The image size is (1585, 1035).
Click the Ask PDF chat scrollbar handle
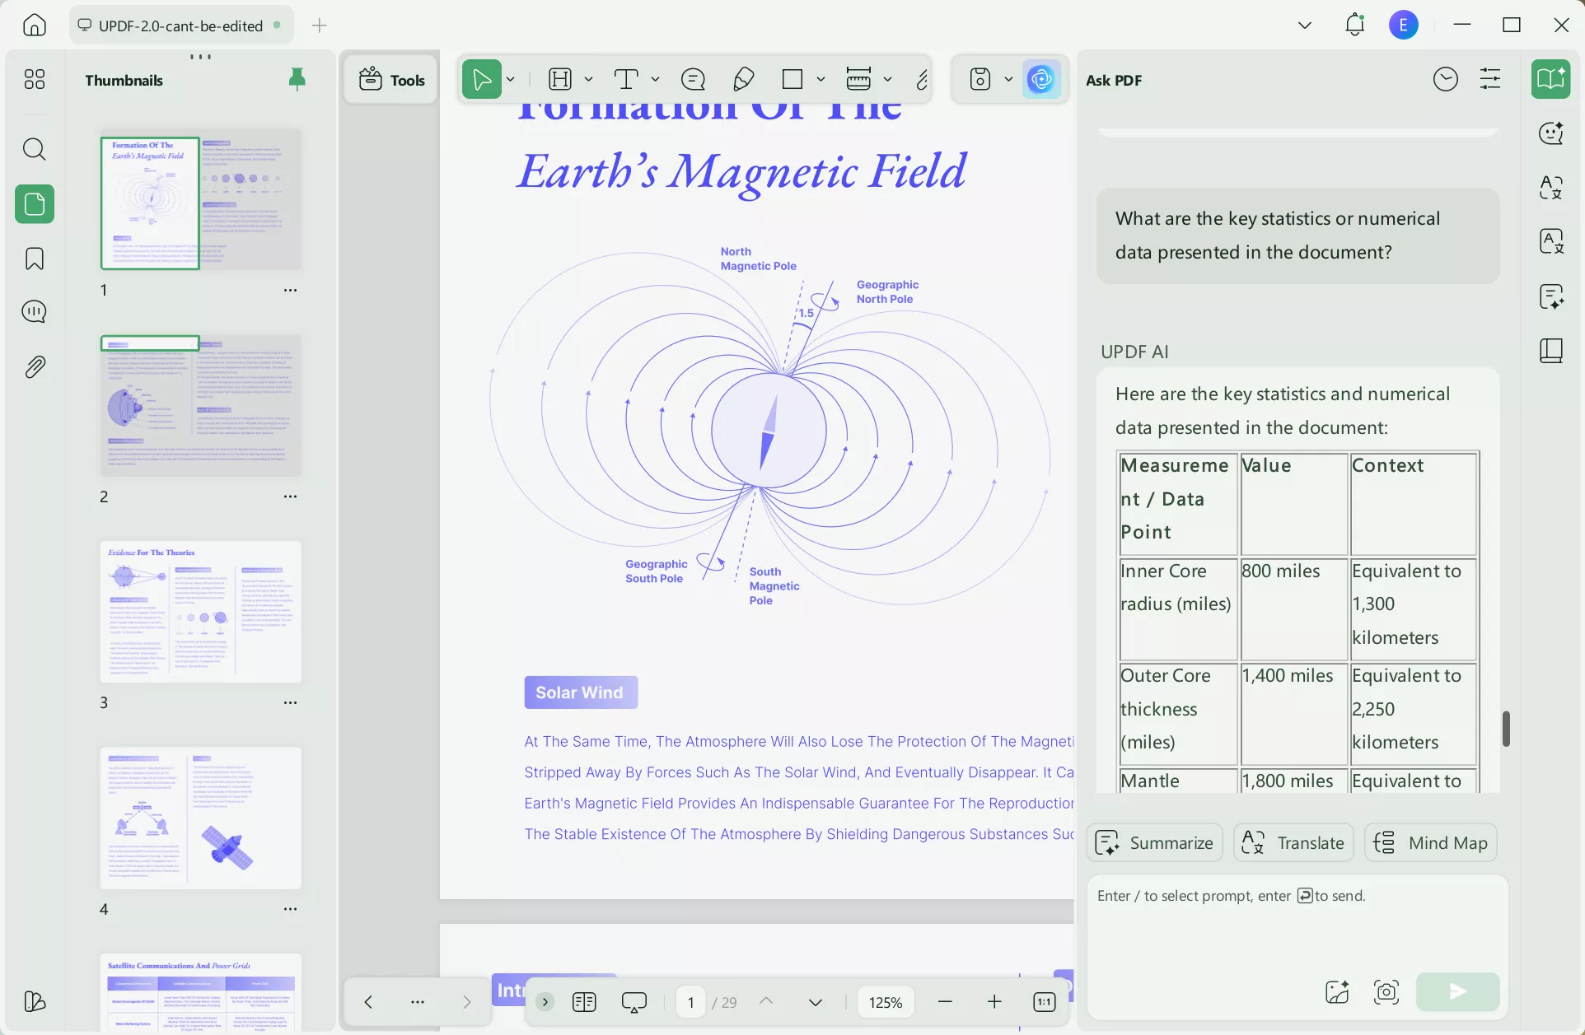[x=1506, y=729]
